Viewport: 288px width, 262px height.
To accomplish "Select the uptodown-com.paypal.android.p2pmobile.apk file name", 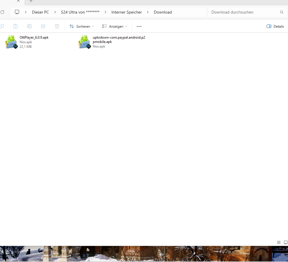I will click(x=119, y=39).
